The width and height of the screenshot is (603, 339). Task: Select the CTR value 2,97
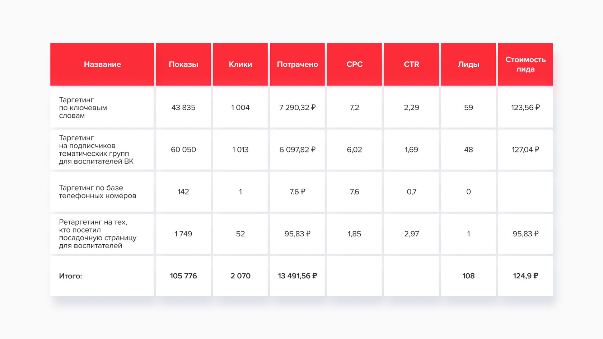(411, 234)
